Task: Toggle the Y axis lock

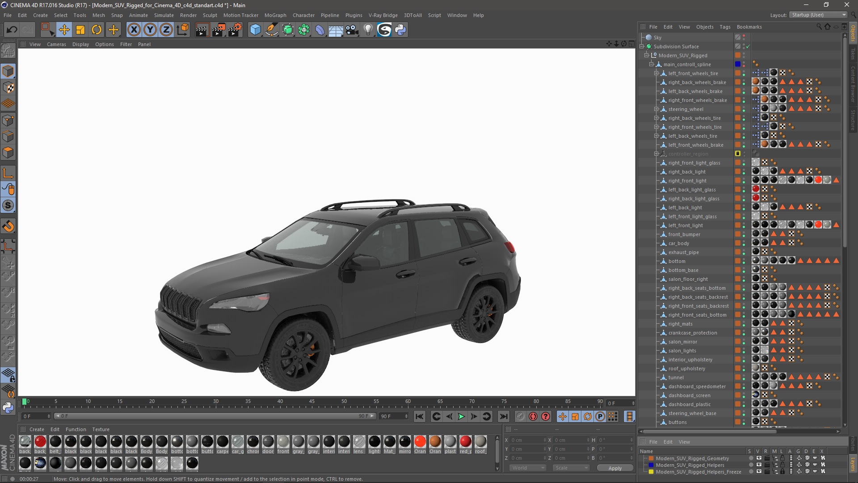Action: 150,30
